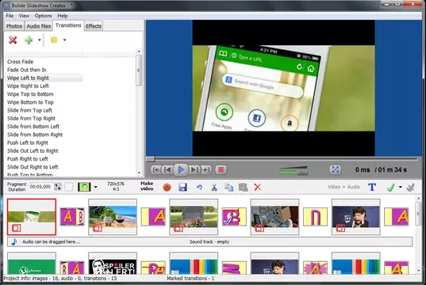Click the sound track empty bar
Screen dimensions: 426x285
pyautogui.click(x=209, y=241)
